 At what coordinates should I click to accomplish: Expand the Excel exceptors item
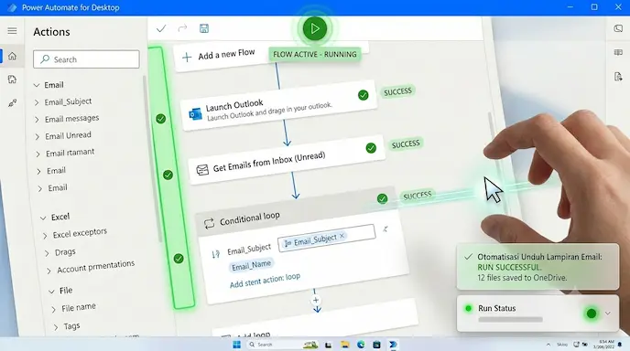45,236
